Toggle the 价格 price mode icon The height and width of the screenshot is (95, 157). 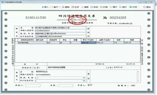[x=104, y=7]
